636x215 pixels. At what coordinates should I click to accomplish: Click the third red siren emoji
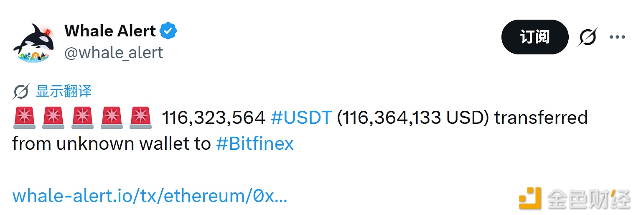pyautogui.click(x=82, y=118)
